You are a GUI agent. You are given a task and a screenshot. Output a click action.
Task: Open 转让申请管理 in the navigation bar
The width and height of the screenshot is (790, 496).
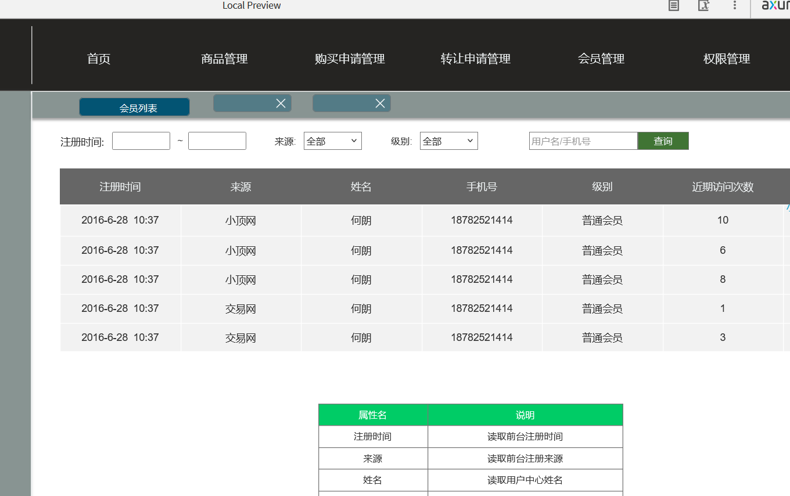(x=475, y=59)
